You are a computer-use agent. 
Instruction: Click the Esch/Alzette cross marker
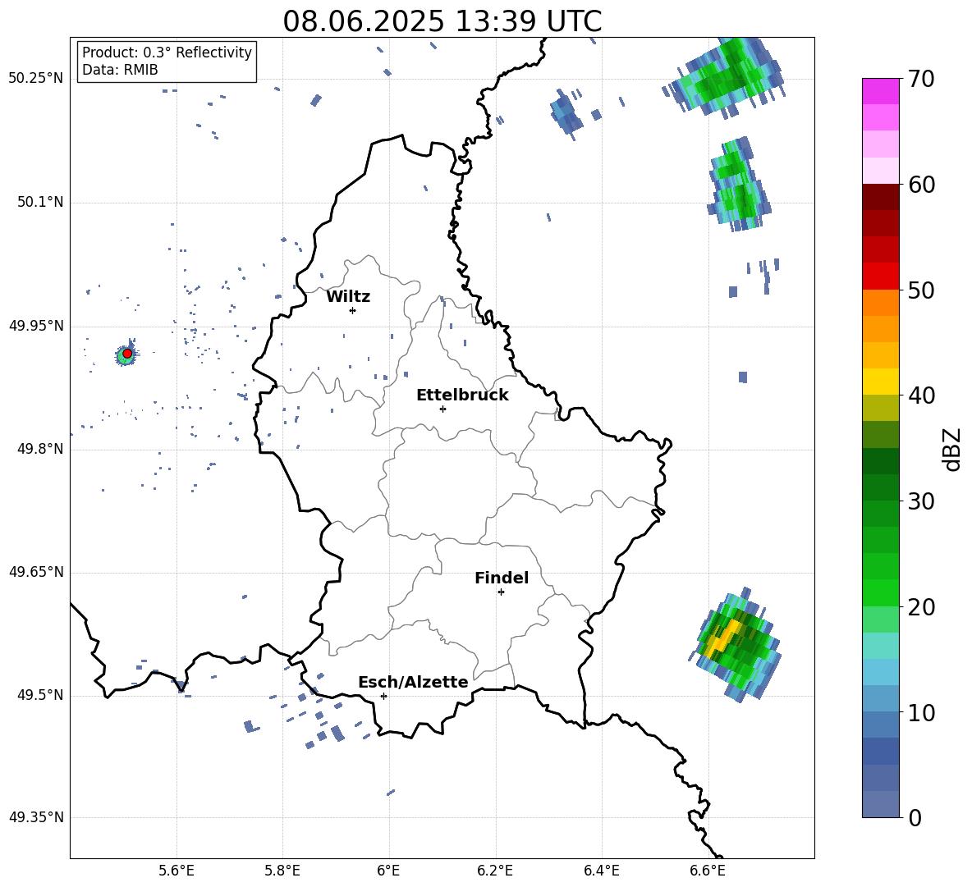pos(383,696)
